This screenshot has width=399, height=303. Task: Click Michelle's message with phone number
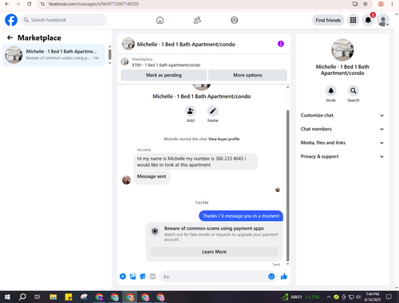tap(196, 162)
